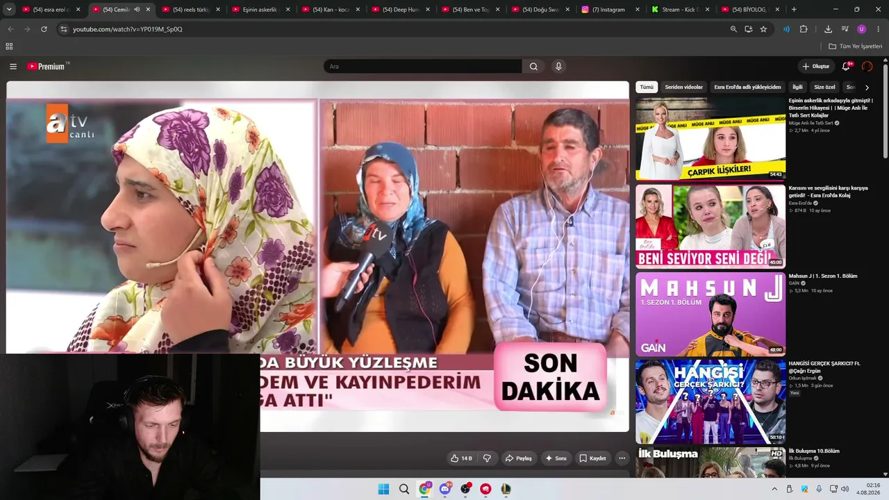
Task: Click the Chrome address bar URL
Action: [x=128, y=29]
